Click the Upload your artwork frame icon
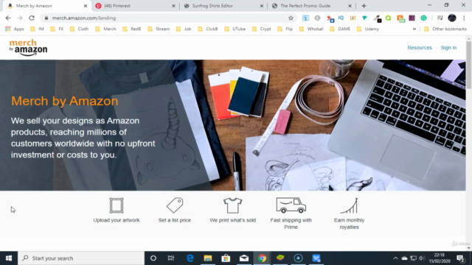Image resolution: width=472 pixels, height=265 pixels. tap(117, 205)
